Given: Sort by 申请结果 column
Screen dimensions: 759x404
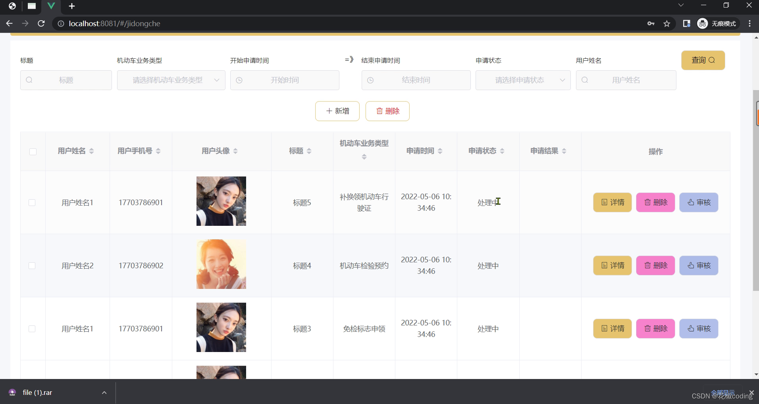Looking at the screenshot, I should (x=564, y=151).
